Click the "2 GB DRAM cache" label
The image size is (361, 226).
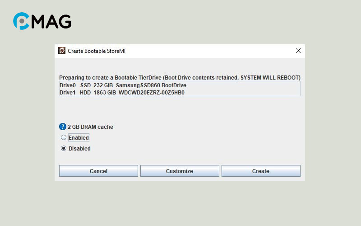[x=90, y=127]
